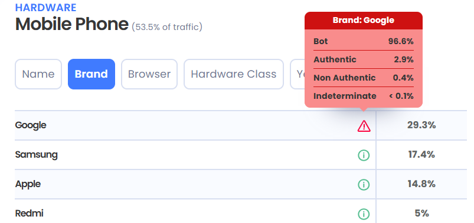Click the 14.8% value for Apple
Viewport: 474px width, 223px height.
[421, 184]
